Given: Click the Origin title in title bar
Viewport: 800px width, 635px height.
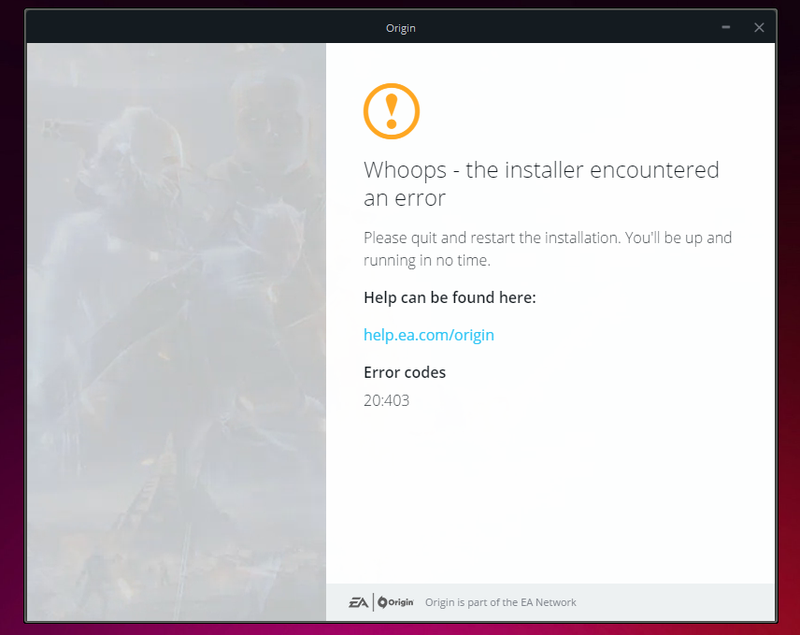Looking at the screenshot, I should tap(400, 28).
